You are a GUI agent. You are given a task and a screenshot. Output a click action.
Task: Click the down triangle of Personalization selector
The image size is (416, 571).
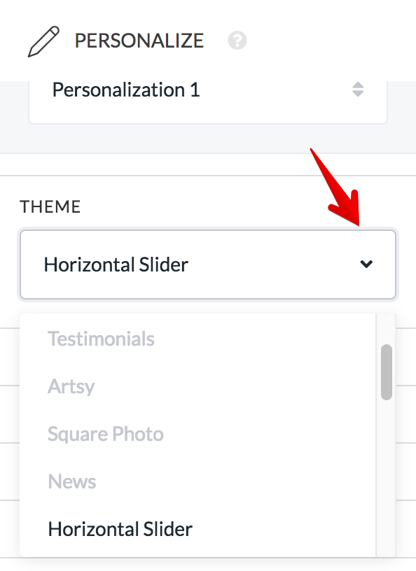358,94
